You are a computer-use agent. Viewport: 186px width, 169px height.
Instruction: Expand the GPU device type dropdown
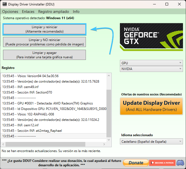point(151,63)
